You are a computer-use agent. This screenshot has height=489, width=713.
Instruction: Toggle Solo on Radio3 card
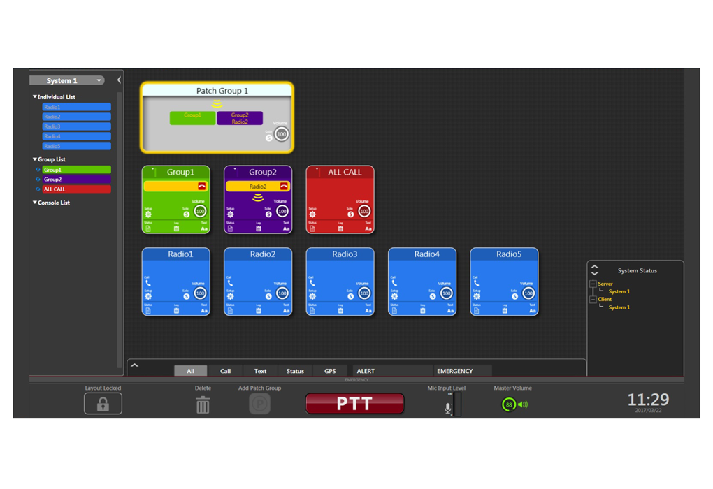[x=351, y=296]
